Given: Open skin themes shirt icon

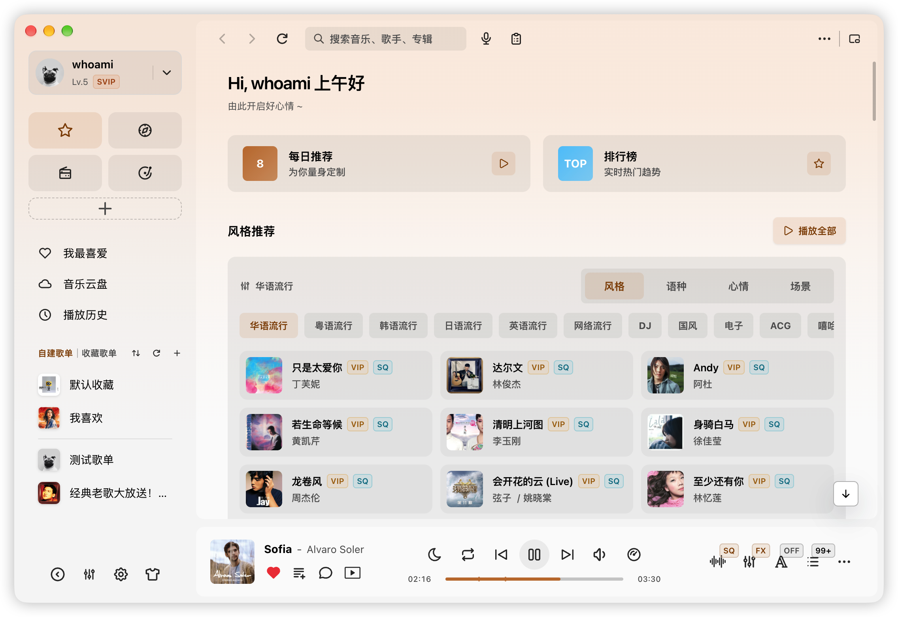Looking at the screenshot, I should pos(153,574).
